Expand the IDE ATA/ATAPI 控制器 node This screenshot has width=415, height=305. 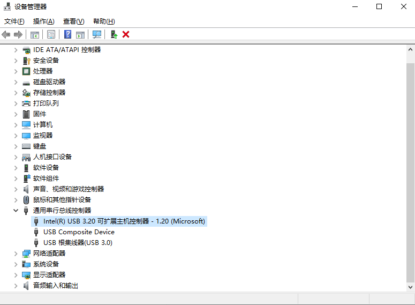click(16, 50)
